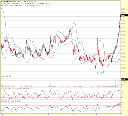This screenshot has width=128, height=116.
Task: Click the '4' date axis label
Action: 49,114
